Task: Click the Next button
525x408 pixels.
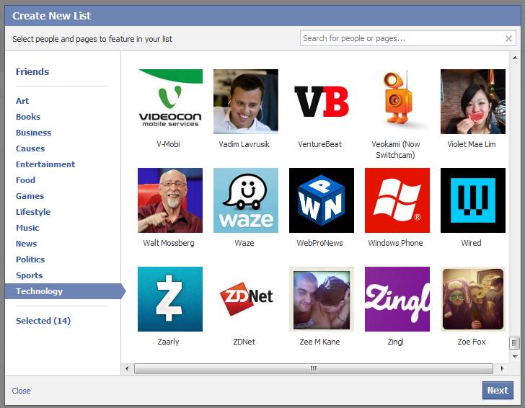Action: [498, 390]
